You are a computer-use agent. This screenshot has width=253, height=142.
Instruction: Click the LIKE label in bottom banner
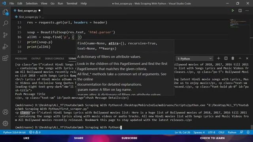[26, 138]
